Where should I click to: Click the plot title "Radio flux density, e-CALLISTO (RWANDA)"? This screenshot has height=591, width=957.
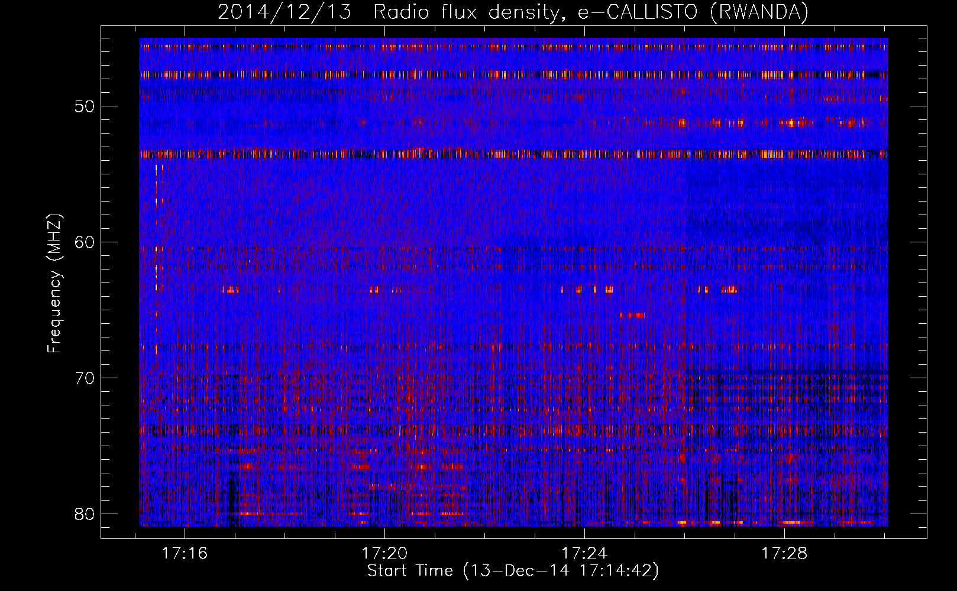pyautogui.click(x=591, y=12)
